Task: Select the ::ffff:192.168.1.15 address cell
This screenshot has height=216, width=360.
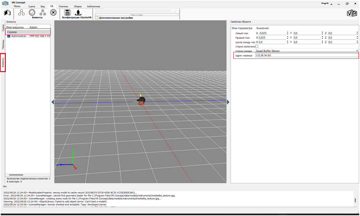Action: [x=39, y=36]
